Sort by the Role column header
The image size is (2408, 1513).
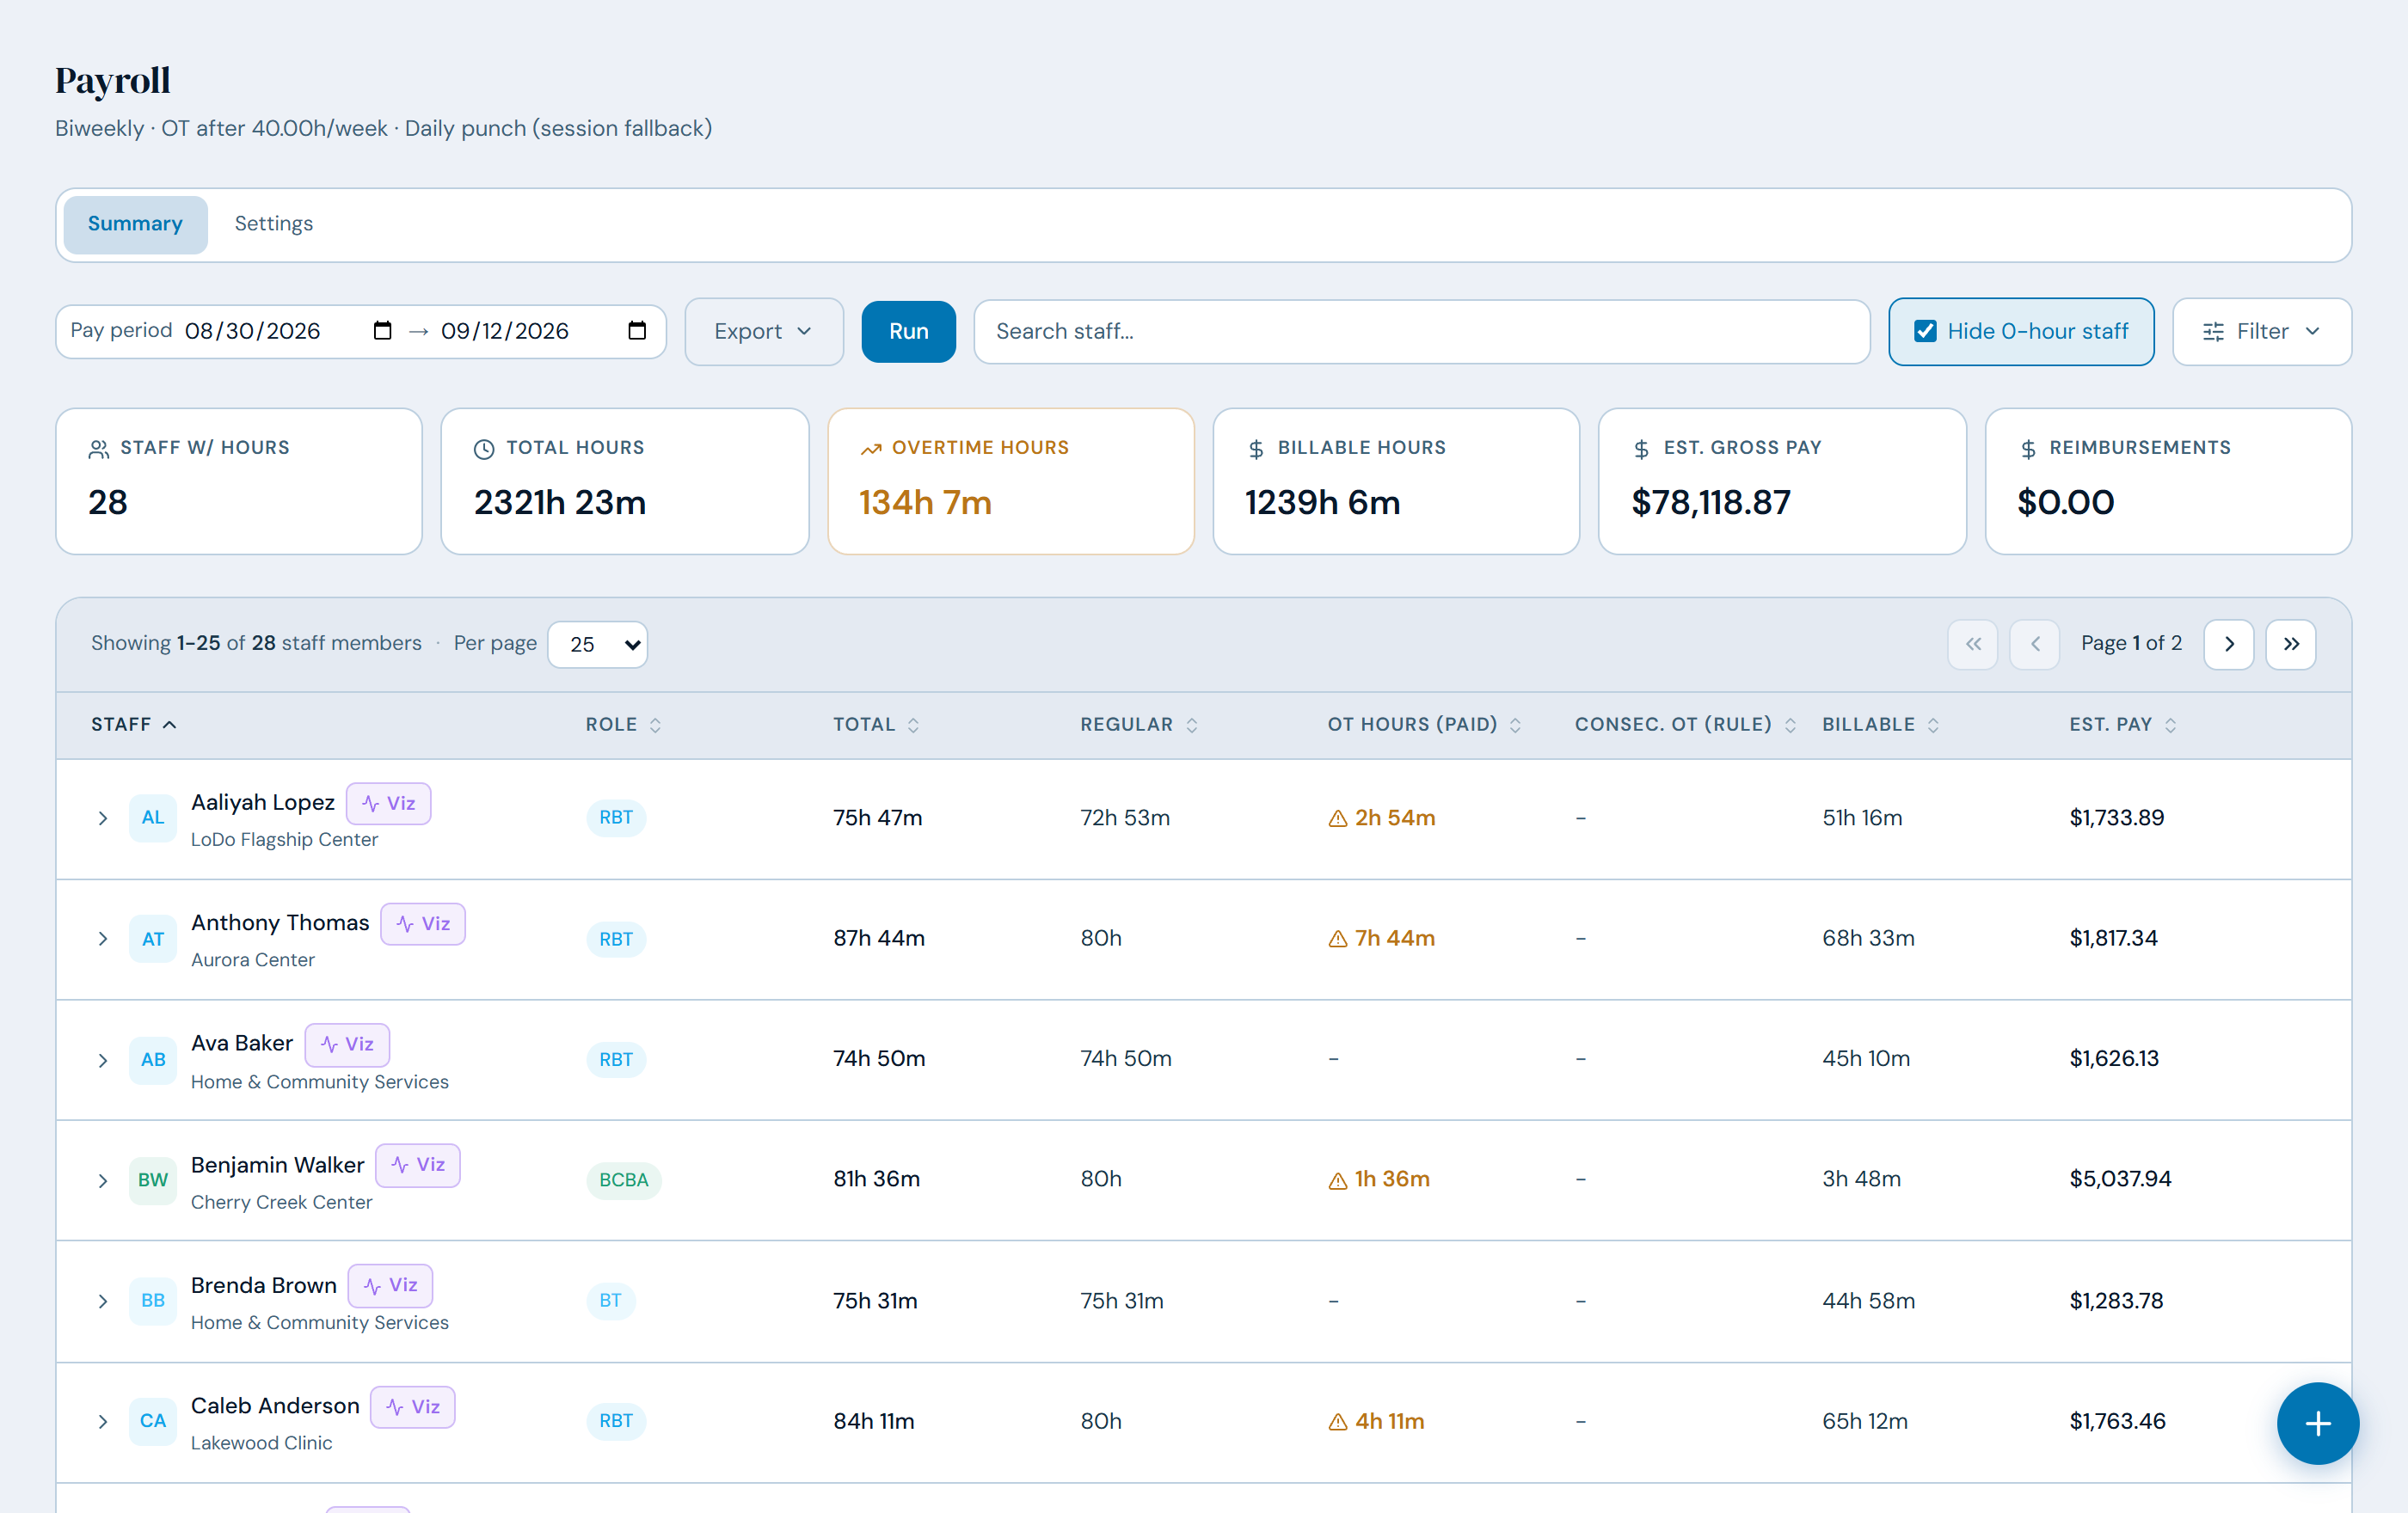(x=624, y=725)
